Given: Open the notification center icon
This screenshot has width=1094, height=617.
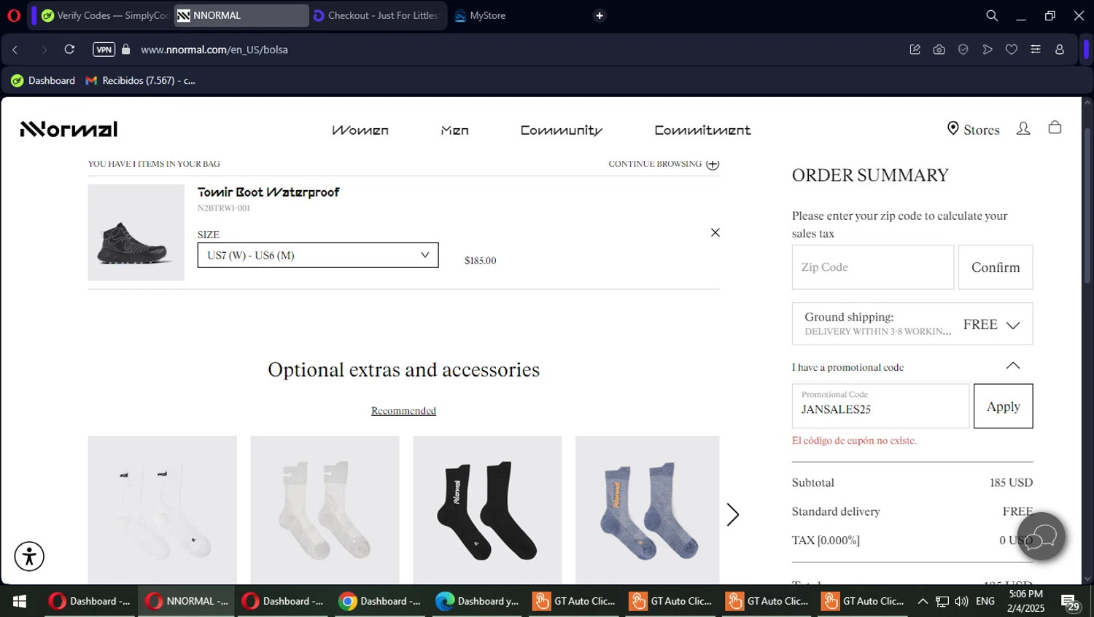Looking at the screenshot, I should 1070,602.
